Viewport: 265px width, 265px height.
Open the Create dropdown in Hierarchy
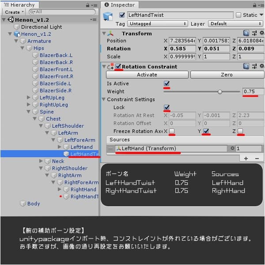14,12
